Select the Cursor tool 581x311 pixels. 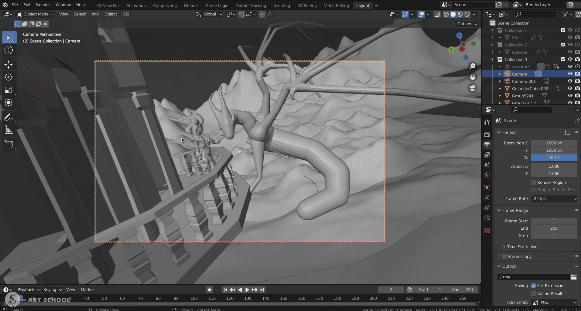[x=9, y=50]
